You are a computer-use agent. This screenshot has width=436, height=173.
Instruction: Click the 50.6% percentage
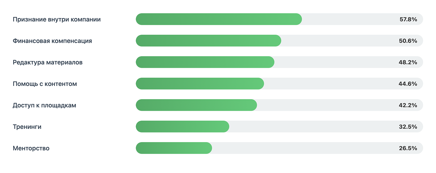408,41
